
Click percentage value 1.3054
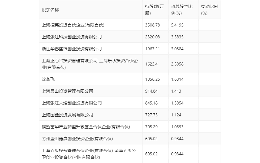[177, 103]
